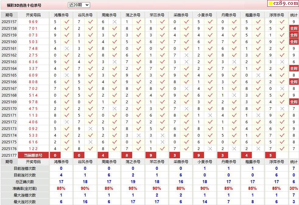The height and width of the screenshot is (205, 299).
Task: Click the 开奖号码 header in the top header row
Action: (33, 15)
